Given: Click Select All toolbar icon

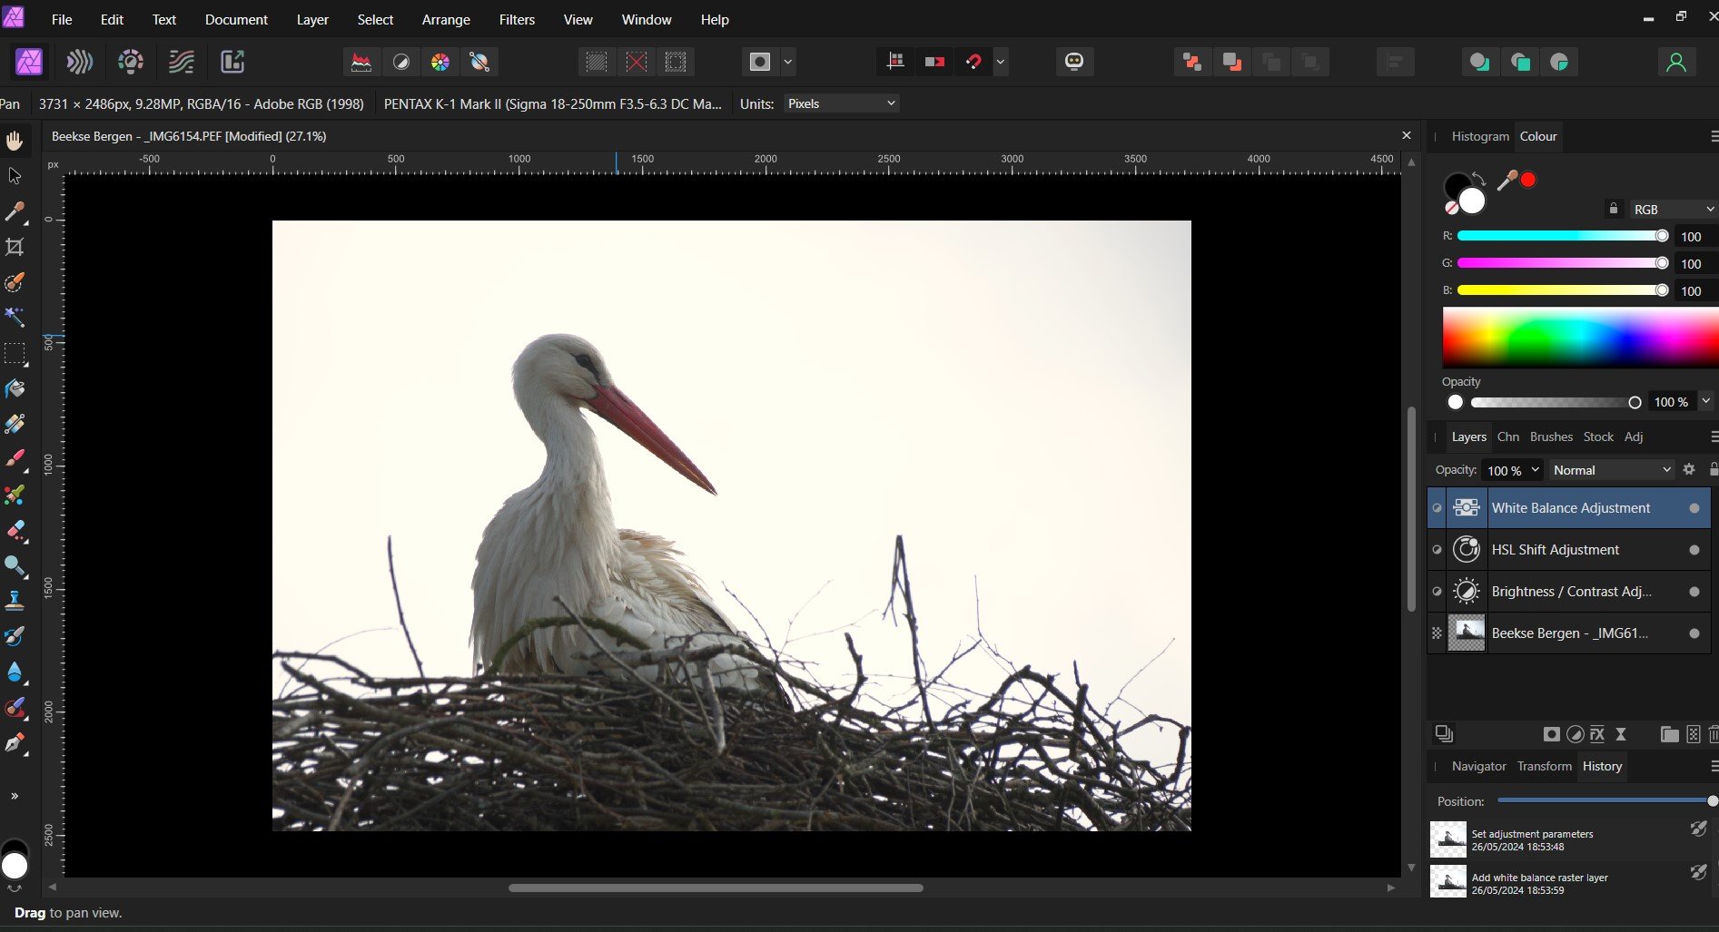Looking at the screenshot, I should coord(597,62).
